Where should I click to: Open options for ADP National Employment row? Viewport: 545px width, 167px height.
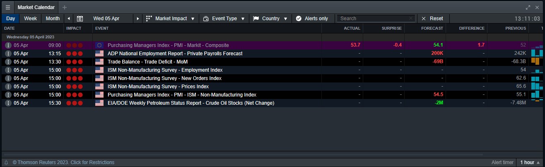point(8,54)
